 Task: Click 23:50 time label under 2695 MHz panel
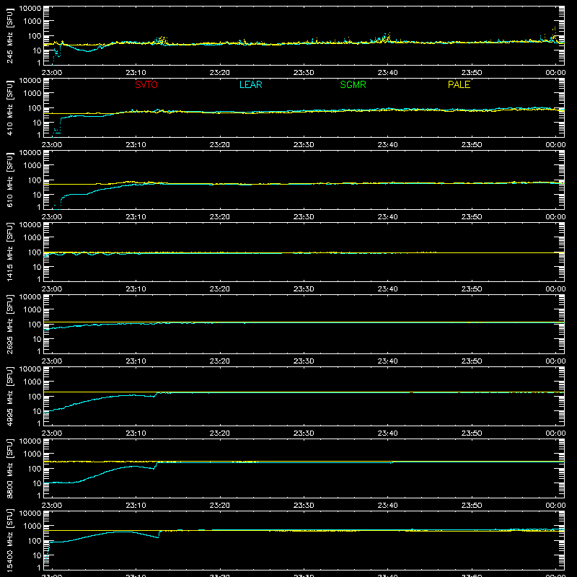[472, 361]
